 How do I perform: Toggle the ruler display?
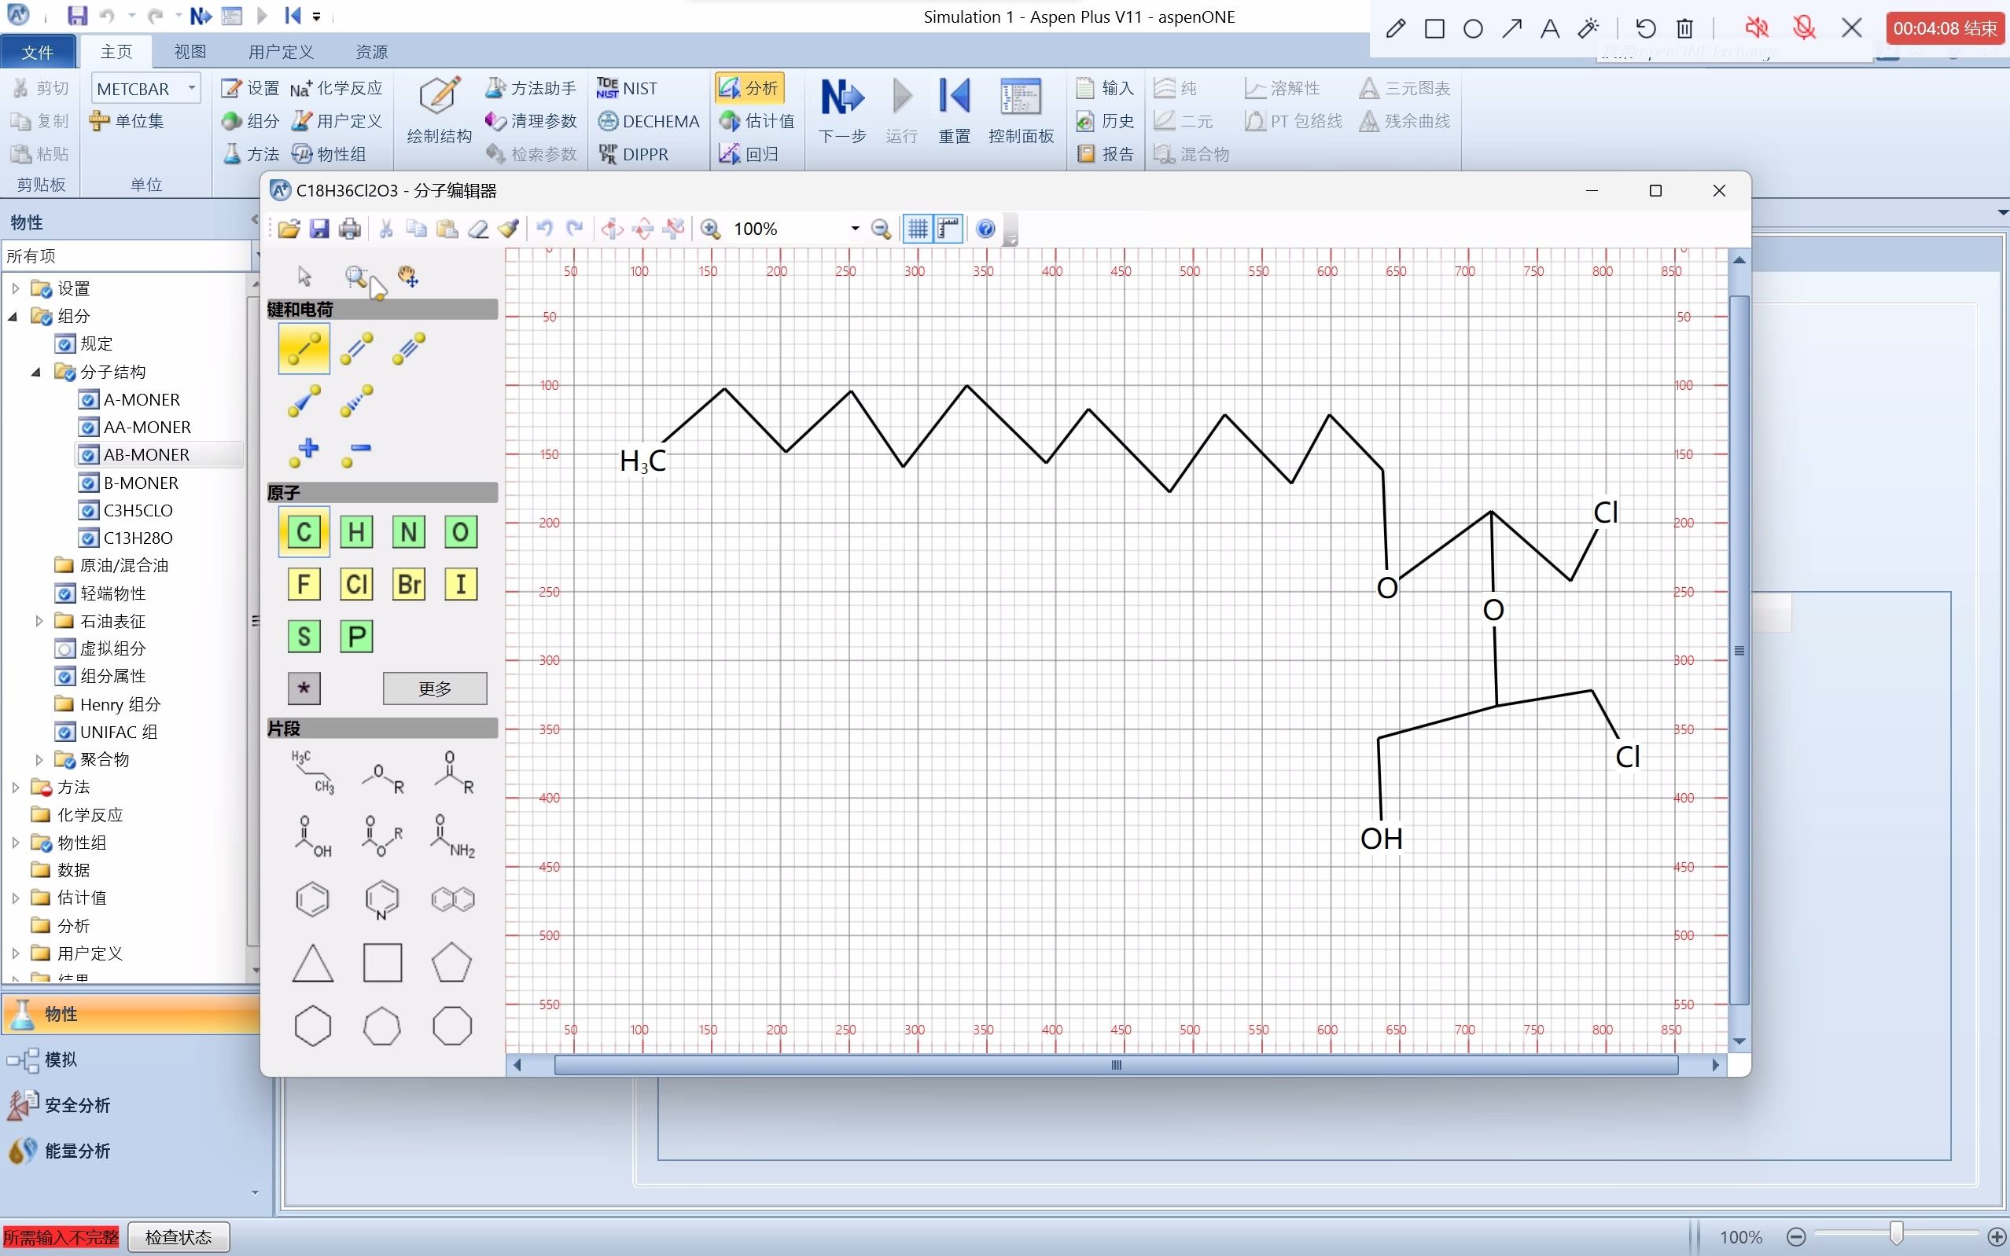coord(948,229)
